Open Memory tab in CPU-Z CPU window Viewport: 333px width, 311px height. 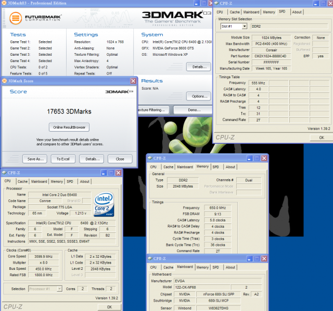57,181
